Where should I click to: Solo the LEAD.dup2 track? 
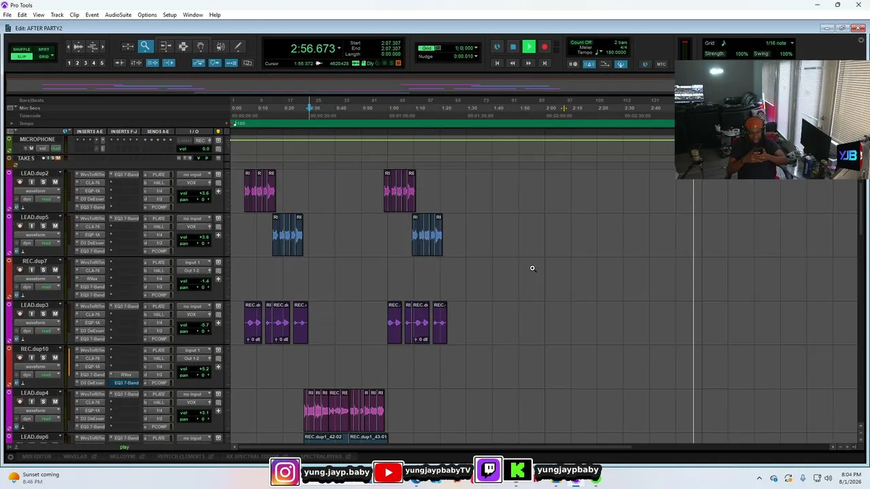pos(43,182)
